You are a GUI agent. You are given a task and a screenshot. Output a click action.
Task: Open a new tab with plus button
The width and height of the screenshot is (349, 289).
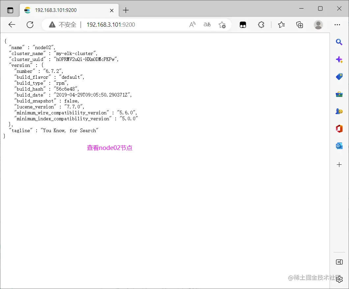tap(126, 10)
